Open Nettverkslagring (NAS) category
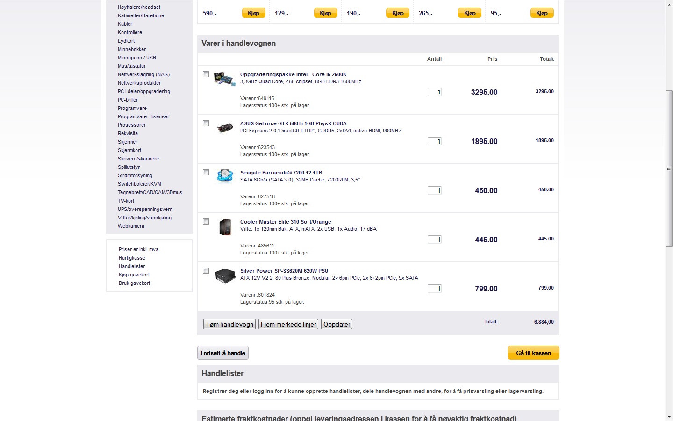673x421 pixels. [143, 74]
